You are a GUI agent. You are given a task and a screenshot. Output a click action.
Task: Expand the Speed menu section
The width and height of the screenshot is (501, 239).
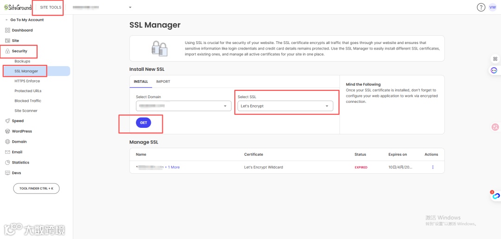18,121
